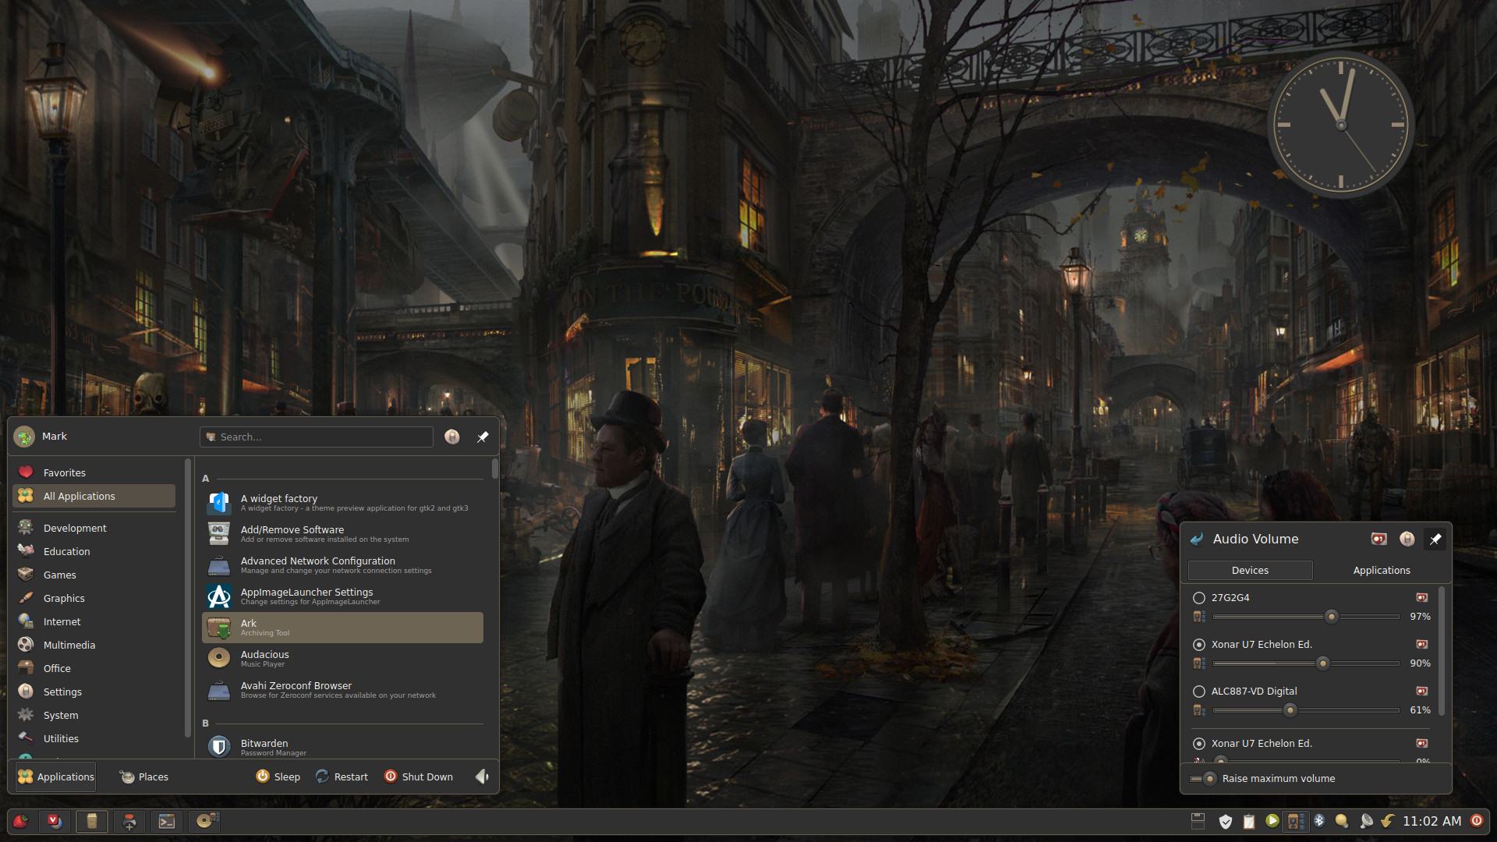
Task: Adjust the ALC887-VD Digital volume slider
Action: click(1306, 710)
